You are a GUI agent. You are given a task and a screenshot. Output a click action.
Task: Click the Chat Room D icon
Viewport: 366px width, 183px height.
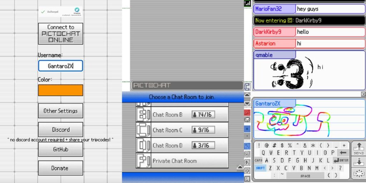[143, 145]
